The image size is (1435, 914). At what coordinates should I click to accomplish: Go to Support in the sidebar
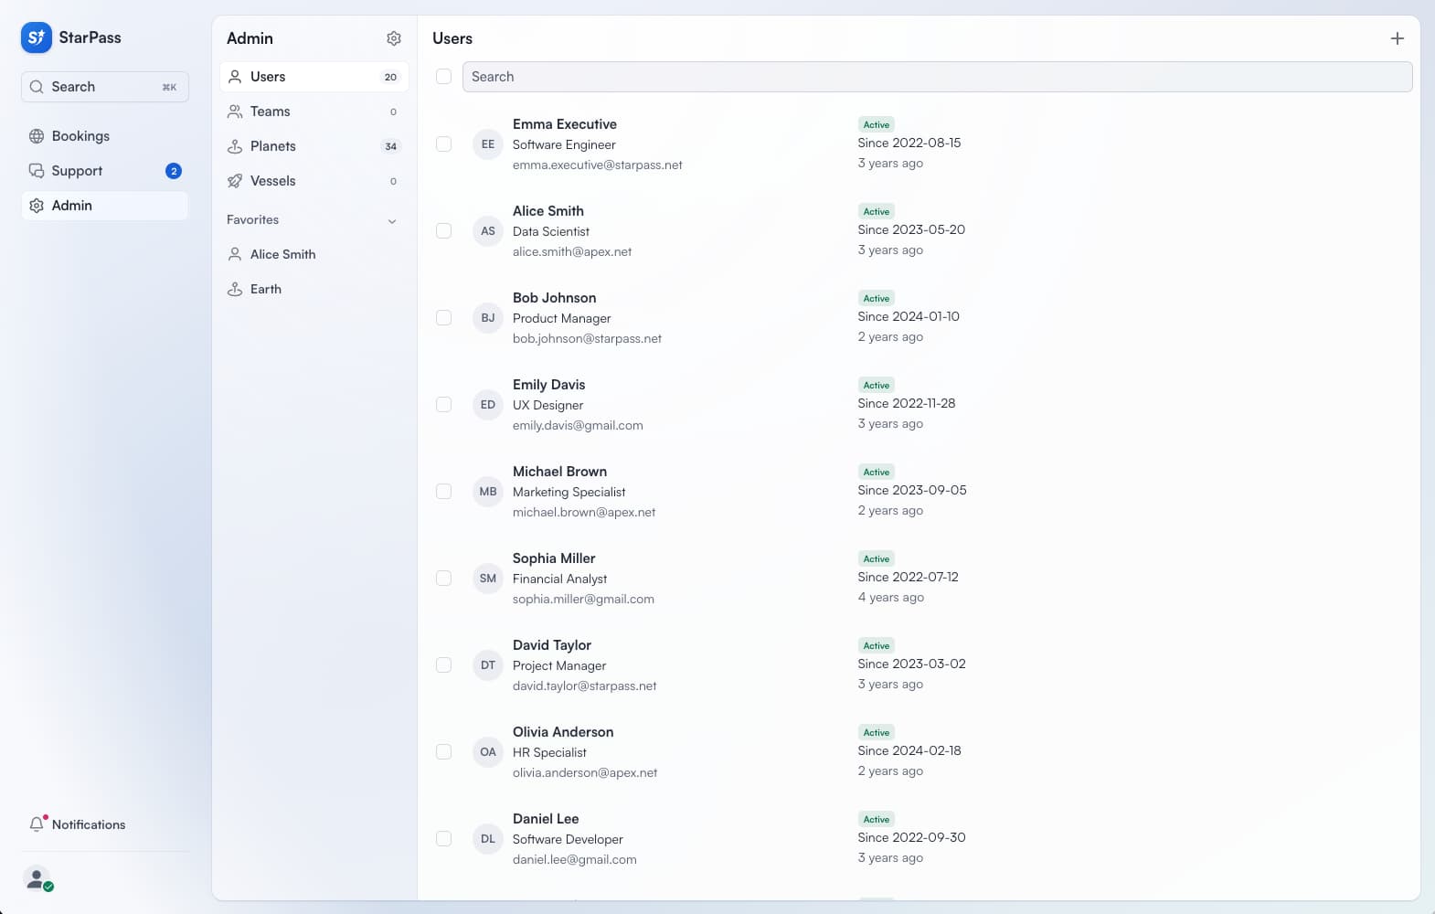[x=77, y=171]
